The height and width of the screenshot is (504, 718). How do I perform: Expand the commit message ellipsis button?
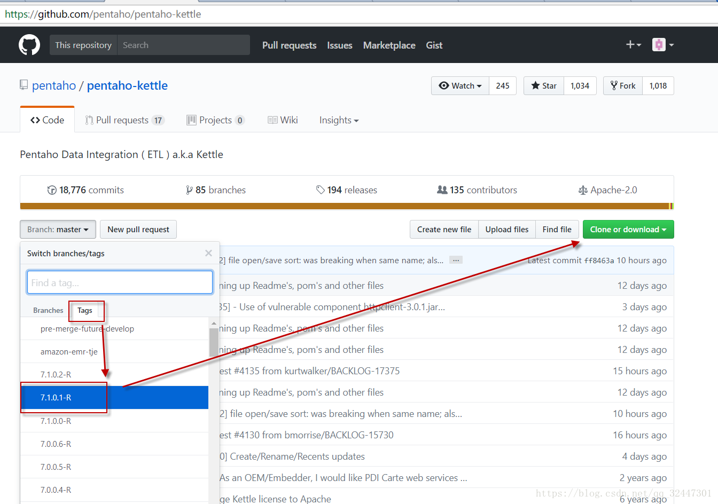(456, 260)
